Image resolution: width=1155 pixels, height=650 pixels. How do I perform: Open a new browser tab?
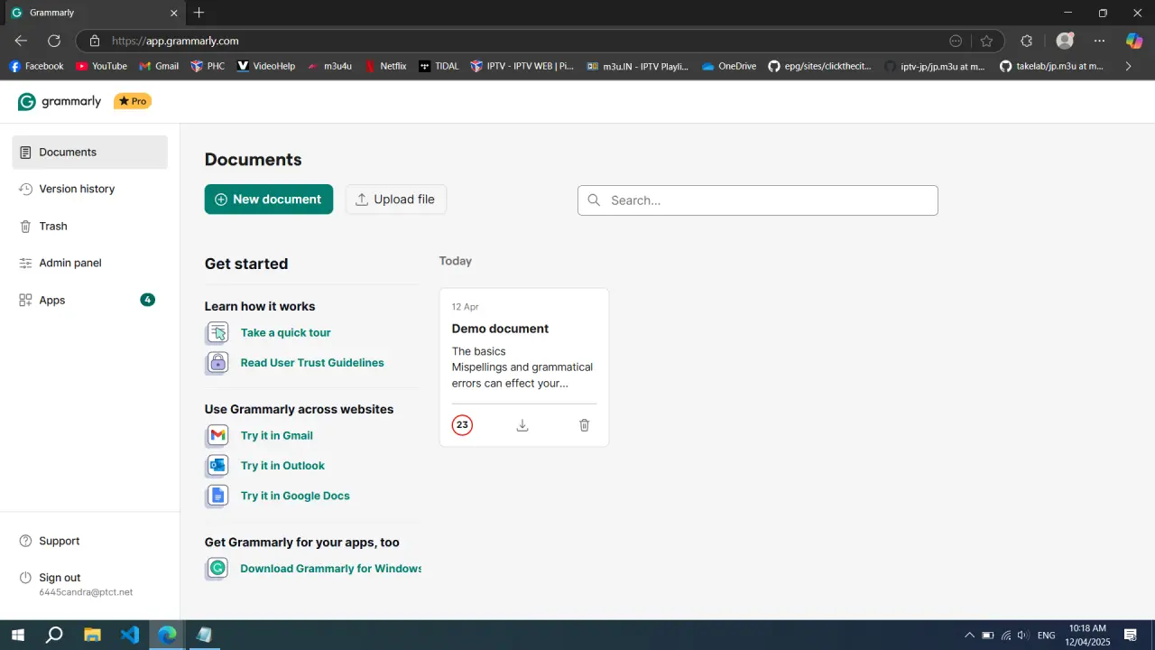tap(199, 13)
